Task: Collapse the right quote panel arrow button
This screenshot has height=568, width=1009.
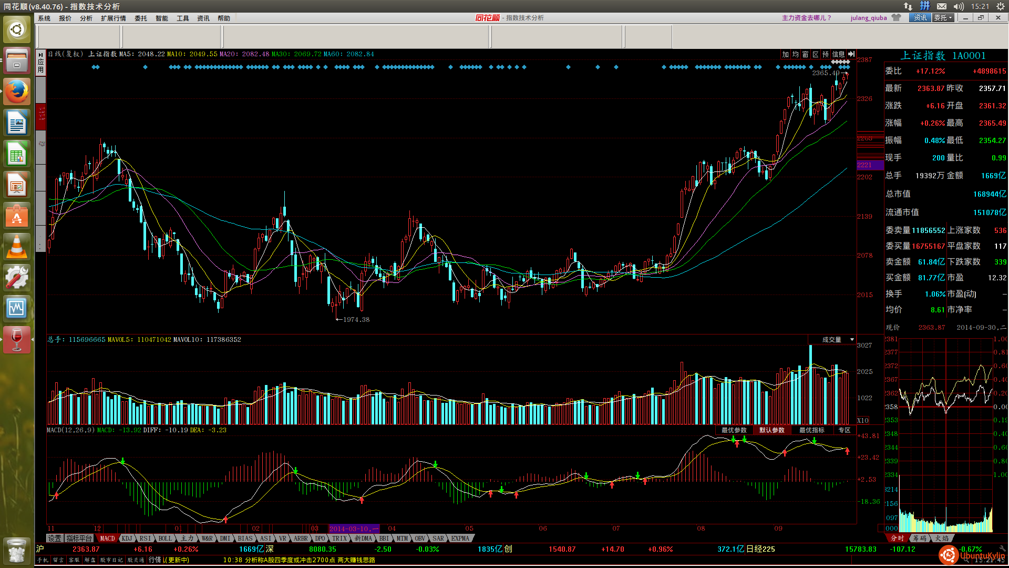Action: [851, 54]
